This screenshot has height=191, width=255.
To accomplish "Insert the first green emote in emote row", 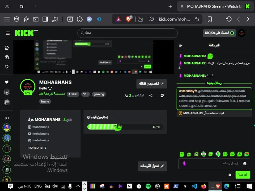I will coord(182,154).
